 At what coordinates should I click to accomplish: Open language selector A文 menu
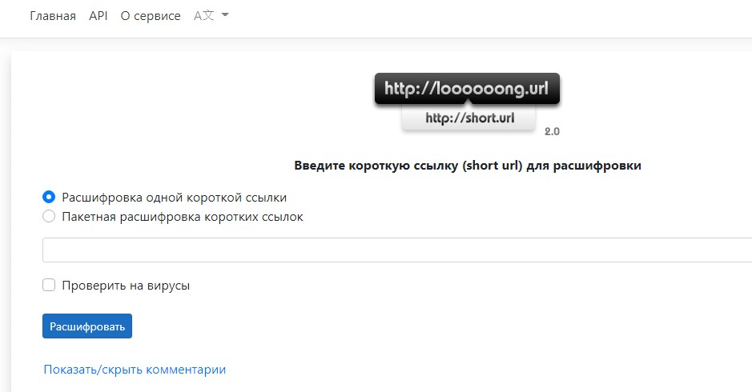tap(211, 16)
